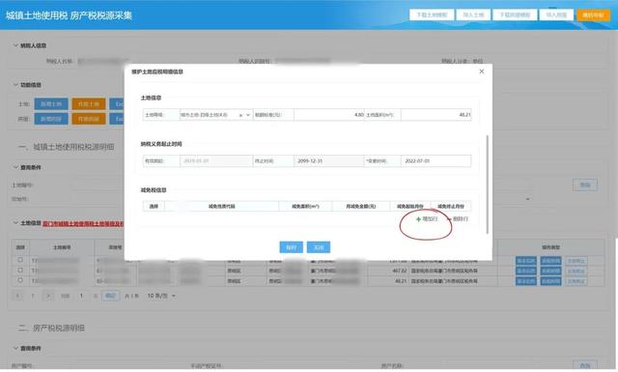Viewport: 618px width, 372px height.
Task: Select the first land row radio button
Action: pyautogui.click(x=20, y=260)
